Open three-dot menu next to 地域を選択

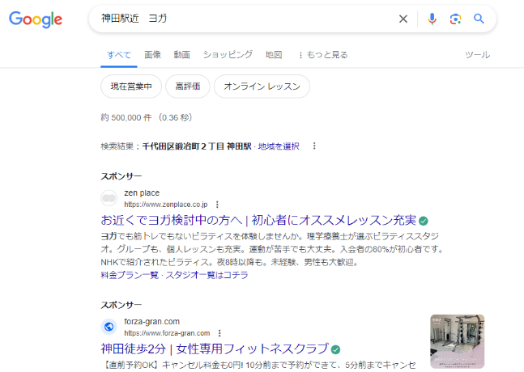pyautogui.click(x=314, y=146)
